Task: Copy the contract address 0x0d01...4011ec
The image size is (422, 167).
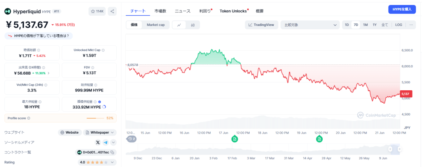Action: point(113,153)
